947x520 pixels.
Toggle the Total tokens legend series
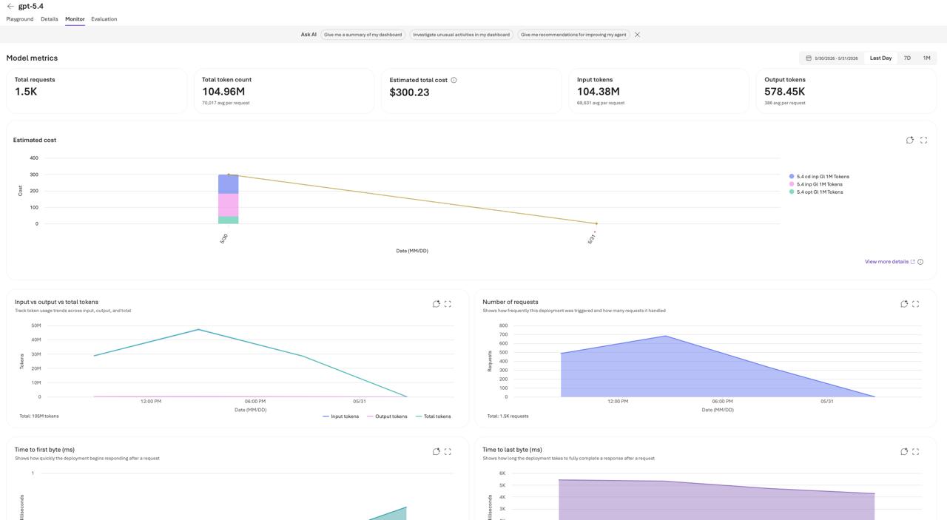[x=434, y=416]
